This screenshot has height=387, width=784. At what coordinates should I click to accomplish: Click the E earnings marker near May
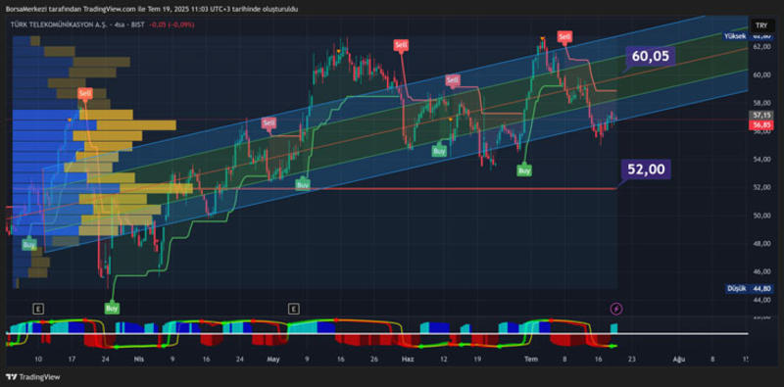tap(293, 309)
